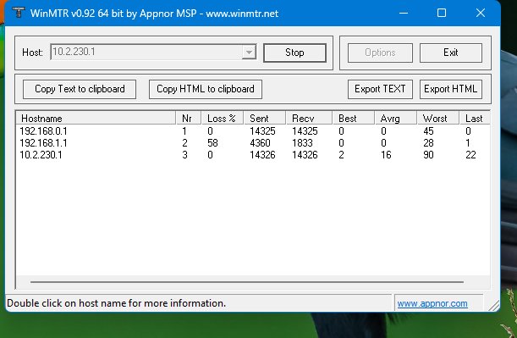Minimize the WinMTR window
517x338 pixels.
click(x=404, y=14)
